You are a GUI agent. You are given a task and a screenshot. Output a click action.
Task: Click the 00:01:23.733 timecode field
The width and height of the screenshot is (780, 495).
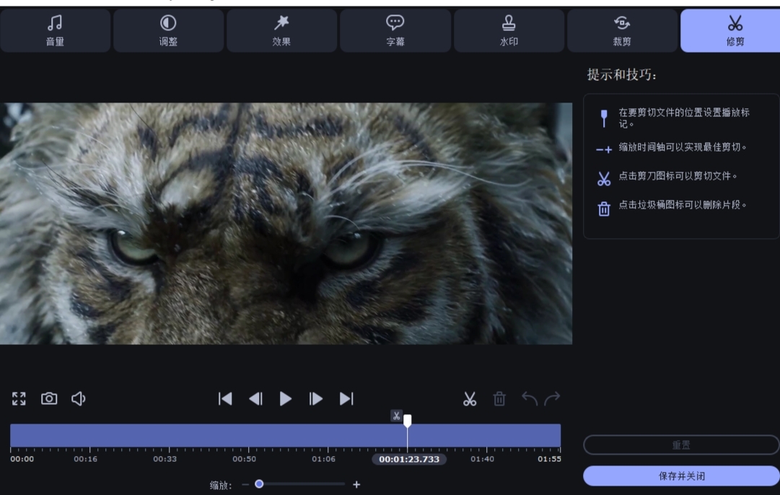[x=409, y=459]
